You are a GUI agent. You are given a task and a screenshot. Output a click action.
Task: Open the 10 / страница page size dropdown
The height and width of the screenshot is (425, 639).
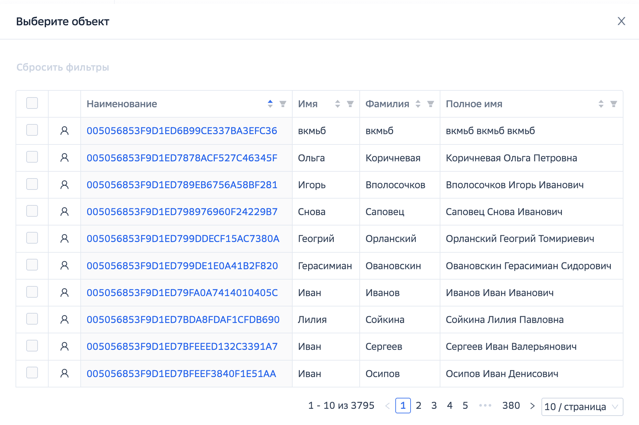coord(582,407)
